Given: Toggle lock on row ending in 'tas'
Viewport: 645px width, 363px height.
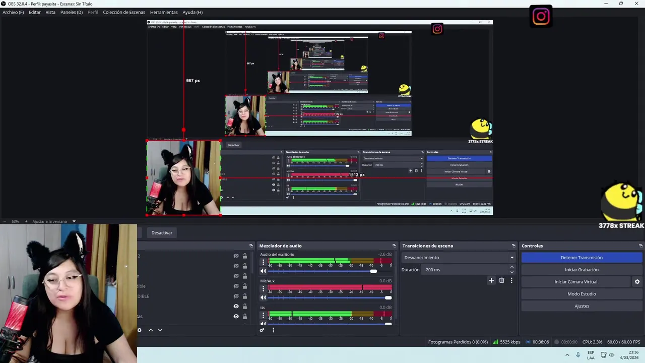Looking at the screenshot, I should (x=245, y=316).
